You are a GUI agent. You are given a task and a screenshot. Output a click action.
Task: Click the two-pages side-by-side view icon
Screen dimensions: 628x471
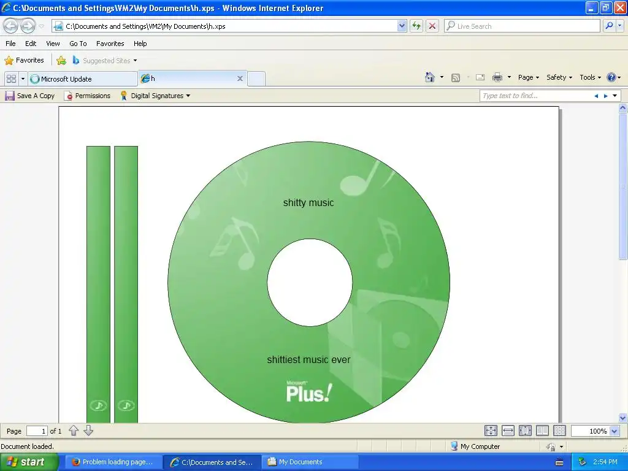point(542,431)
